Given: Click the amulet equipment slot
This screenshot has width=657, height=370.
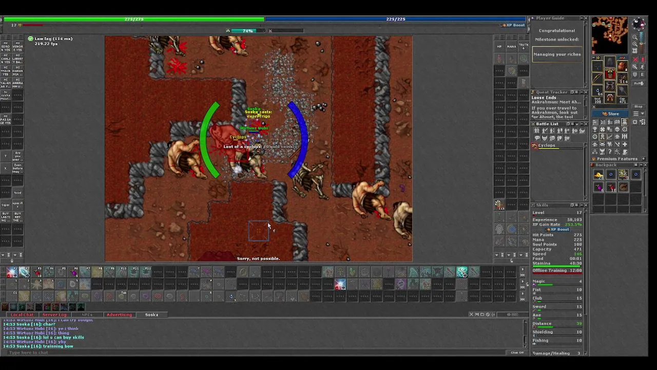Looking at the screenshot, I should coord(597,66).
